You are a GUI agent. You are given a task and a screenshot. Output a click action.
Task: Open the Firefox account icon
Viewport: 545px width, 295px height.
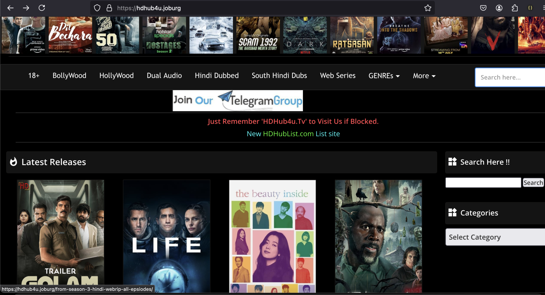pyautogui.click(x=499, y=8)
